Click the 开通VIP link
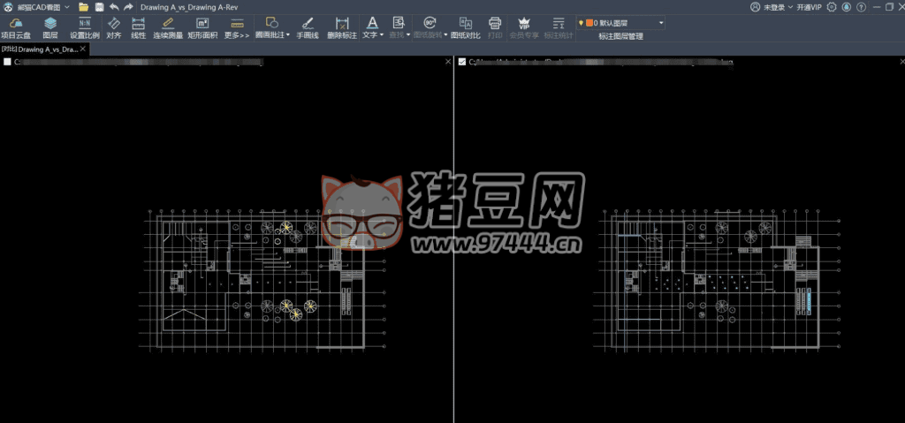The height and width of the screenshot is (423, 905). 808,6
